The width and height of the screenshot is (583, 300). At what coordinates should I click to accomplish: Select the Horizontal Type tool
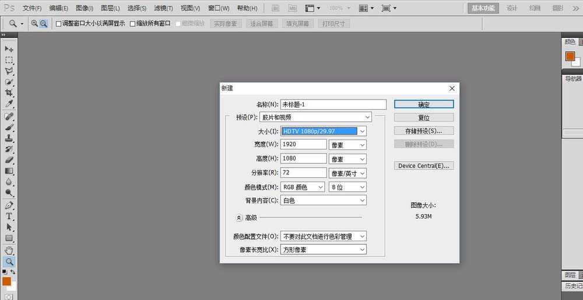point(9,216)
